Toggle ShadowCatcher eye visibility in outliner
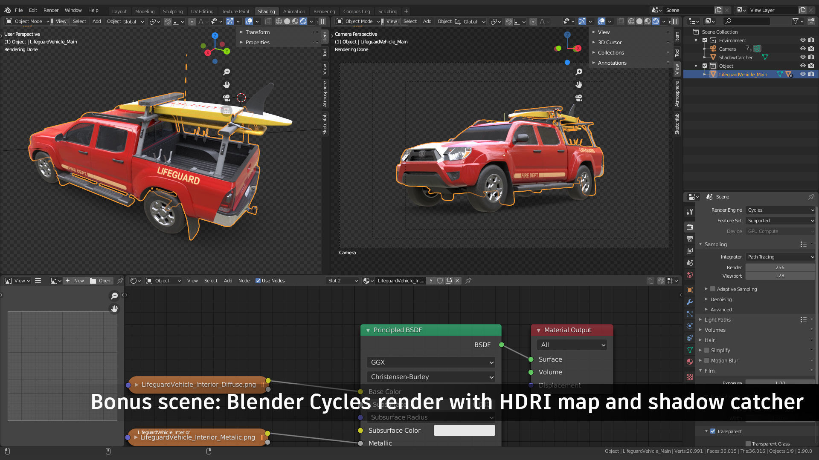 point(803,57)
